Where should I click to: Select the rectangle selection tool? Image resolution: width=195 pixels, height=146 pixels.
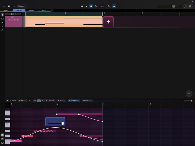[x=2, y=19]
